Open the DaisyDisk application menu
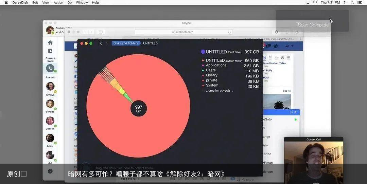Image resolution: width=367 pixels, height=184 pixels. 20,3
